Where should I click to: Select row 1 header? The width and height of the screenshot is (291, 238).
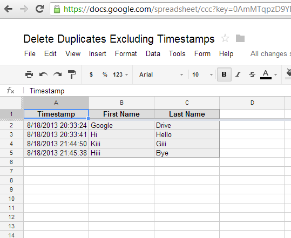(x=11, y=114)
